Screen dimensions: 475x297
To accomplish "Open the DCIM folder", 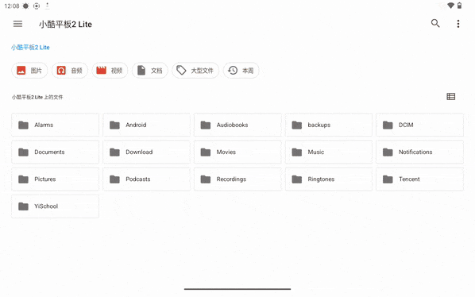I will click(419, 125).
